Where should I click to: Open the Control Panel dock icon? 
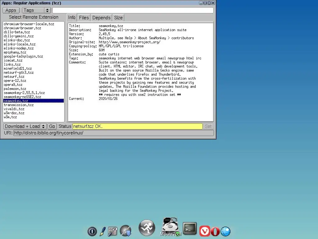[x=112, y=232]
